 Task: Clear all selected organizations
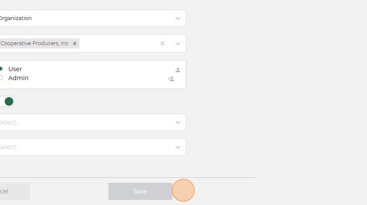tap(162, 43)
